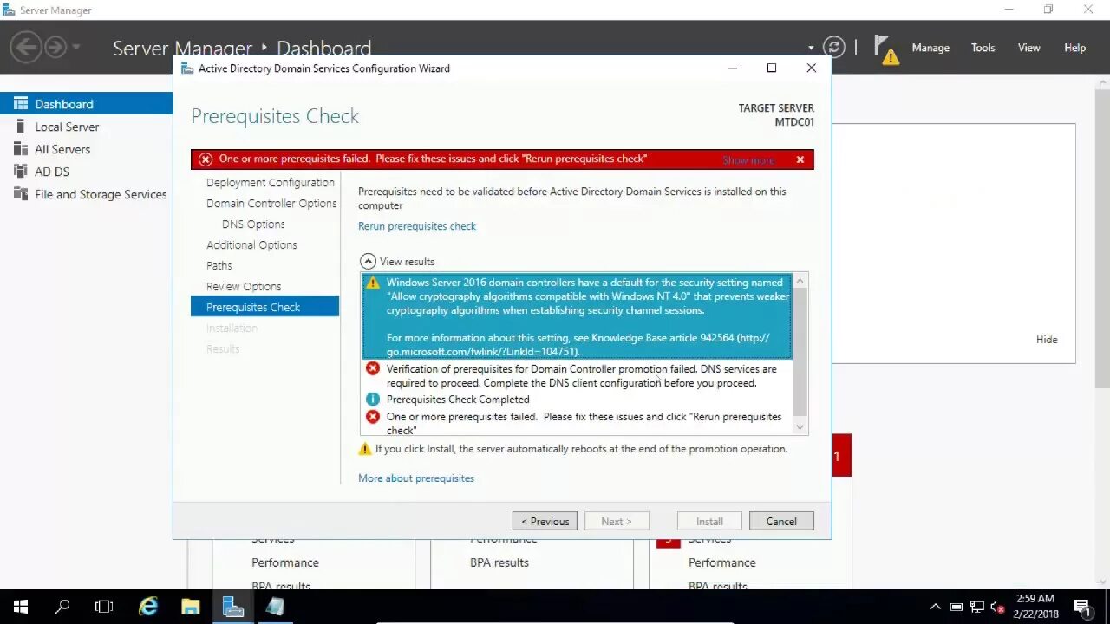Image resolution: width=1110 pixels, height=624 pixels.
Task: Select Prerequisites Check step
Action: coord(264,307)
